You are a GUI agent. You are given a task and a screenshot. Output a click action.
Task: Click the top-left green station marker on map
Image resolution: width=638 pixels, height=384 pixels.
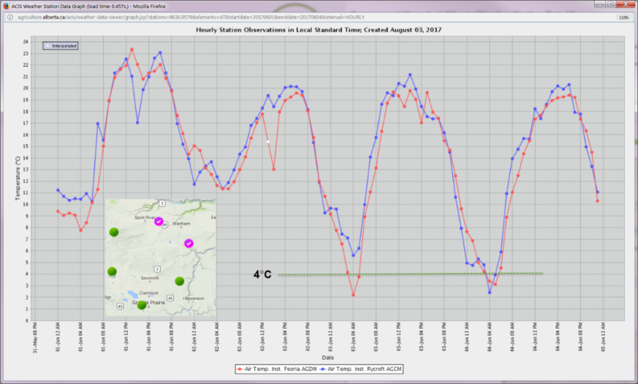(113, 233)
